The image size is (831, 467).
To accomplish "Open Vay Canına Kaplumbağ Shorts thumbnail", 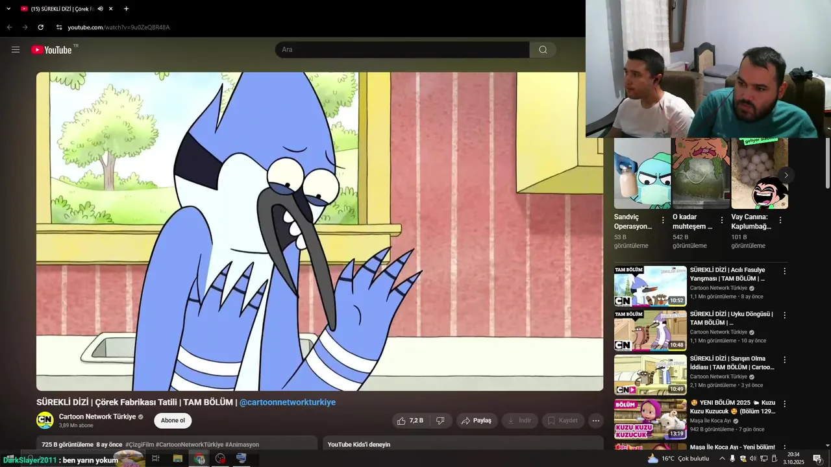I will click(x=760, y=173).
